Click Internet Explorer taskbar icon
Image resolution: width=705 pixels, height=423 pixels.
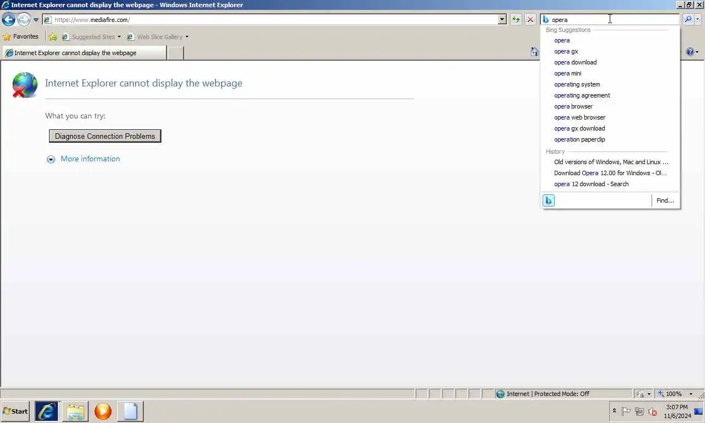(x=47, y=411)
